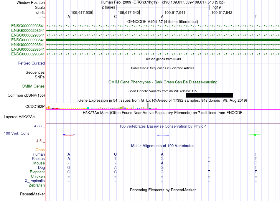Image resolution: width=280 pixels, height=201 pixels.
Task: Open the Layered H3K27Ac track label
Action: tap(19, 117)
